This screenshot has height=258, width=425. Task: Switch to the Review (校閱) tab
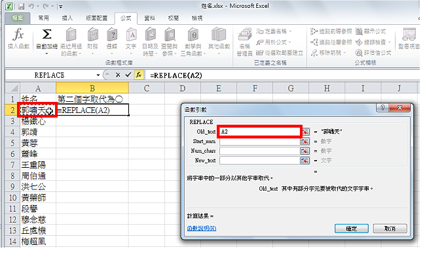pyautogui.click(x=173, y=18)
